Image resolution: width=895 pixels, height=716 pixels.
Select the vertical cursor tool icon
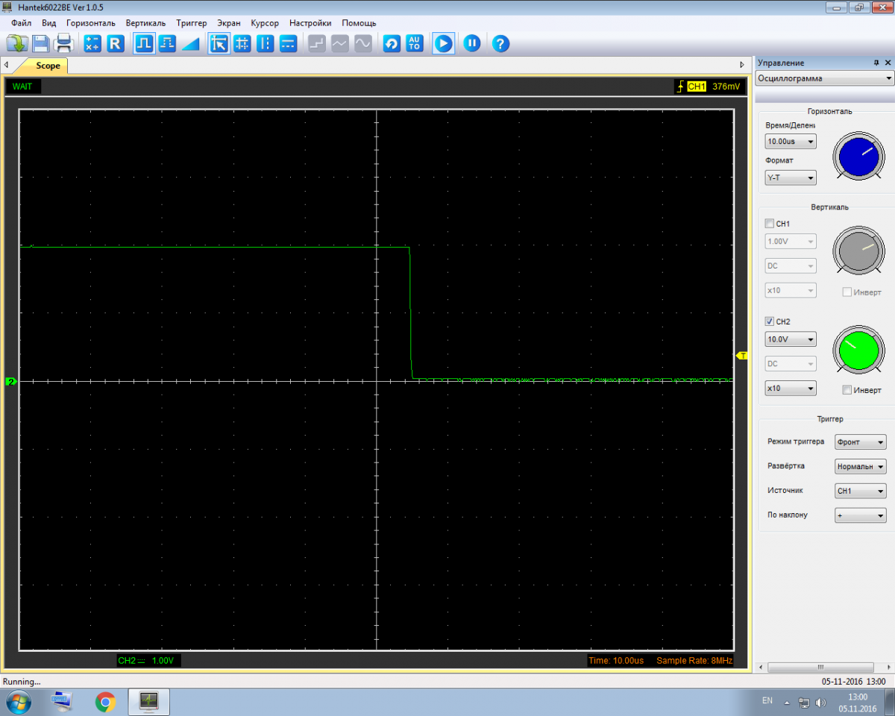pos(265,43)
